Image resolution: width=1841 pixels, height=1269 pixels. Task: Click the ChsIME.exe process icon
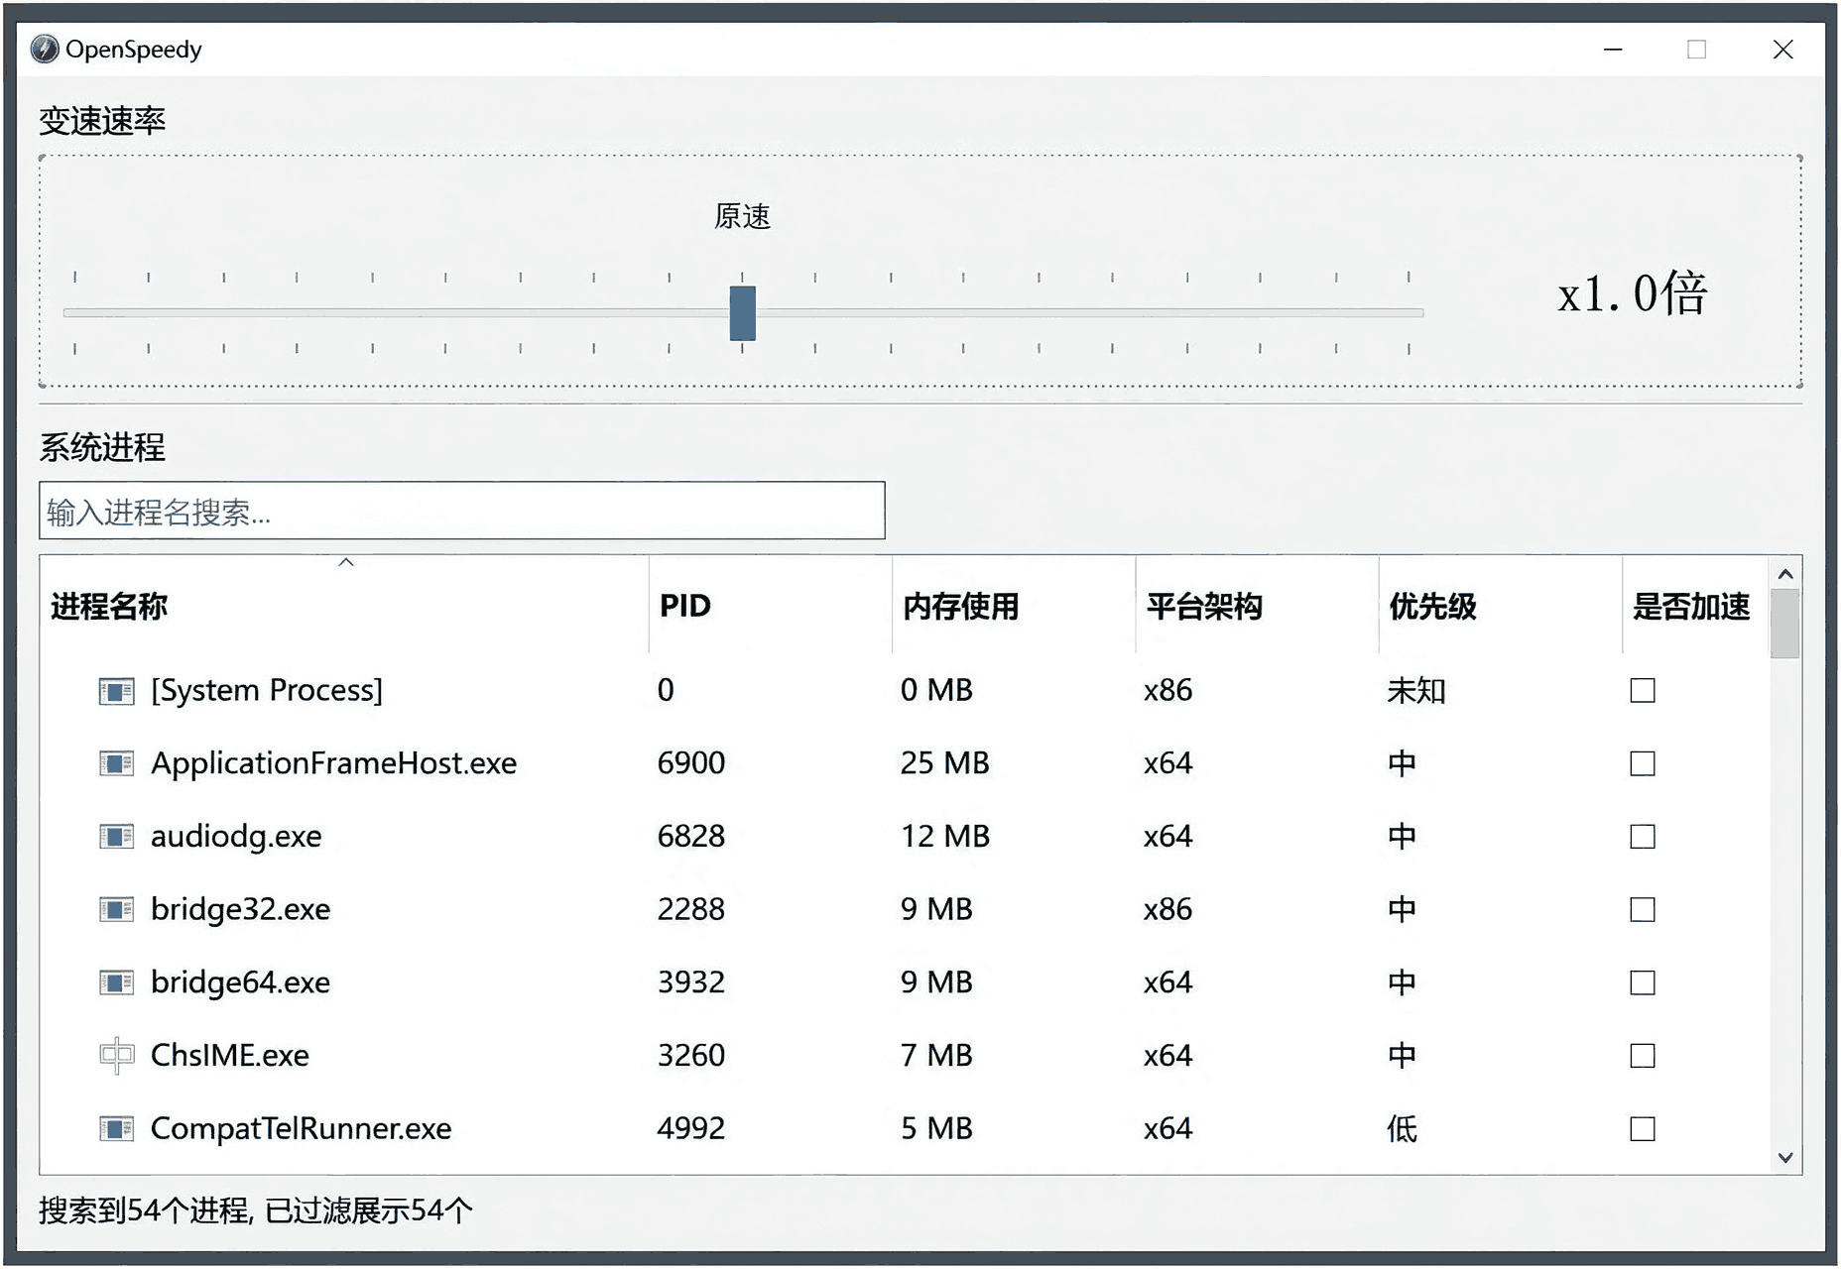tap(116, 1056)
